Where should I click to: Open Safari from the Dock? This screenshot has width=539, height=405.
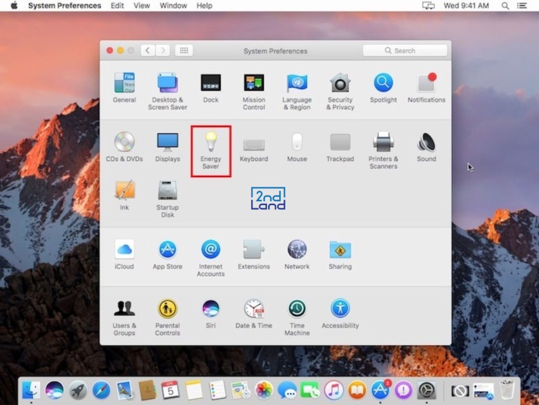pos(101,390)
